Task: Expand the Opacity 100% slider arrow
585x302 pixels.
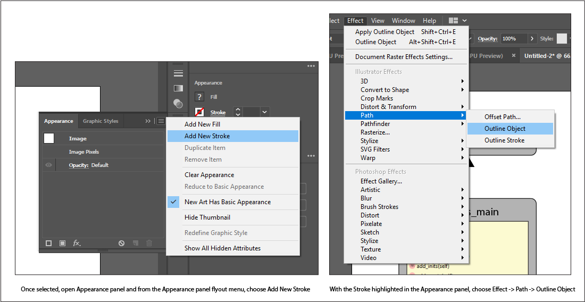Action: coord(531,39)
